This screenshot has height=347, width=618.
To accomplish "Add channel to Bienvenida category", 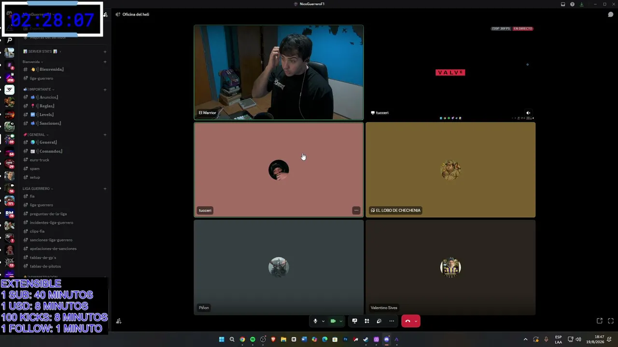I will tap(105, 62).
